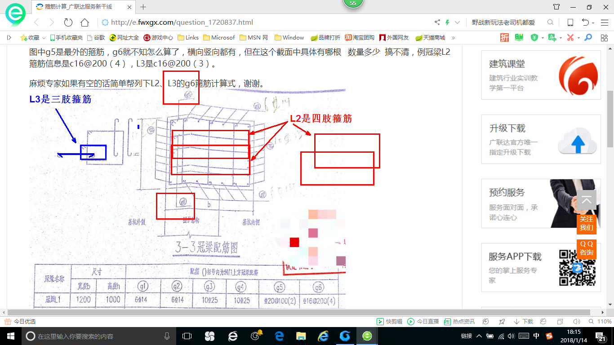Viewport: 614px width, 345px height.
Task: Select the 箍筋计算 tab
Action: (x=83, y=7)
